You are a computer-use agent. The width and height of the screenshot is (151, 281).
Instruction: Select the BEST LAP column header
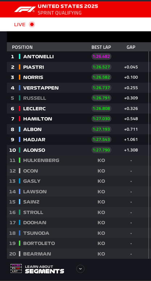[101, 47]
